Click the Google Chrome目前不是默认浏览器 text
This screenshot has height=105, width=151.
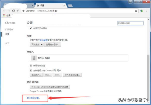46,91
